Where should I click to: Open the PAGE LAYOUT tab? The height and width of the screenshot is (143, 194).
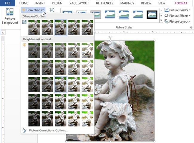click(x=79, y=3)
